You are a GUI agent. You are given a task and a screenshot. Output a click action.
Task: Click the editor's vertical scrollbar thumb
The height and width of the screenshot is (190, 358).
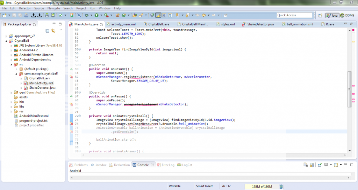coord(350,89)
